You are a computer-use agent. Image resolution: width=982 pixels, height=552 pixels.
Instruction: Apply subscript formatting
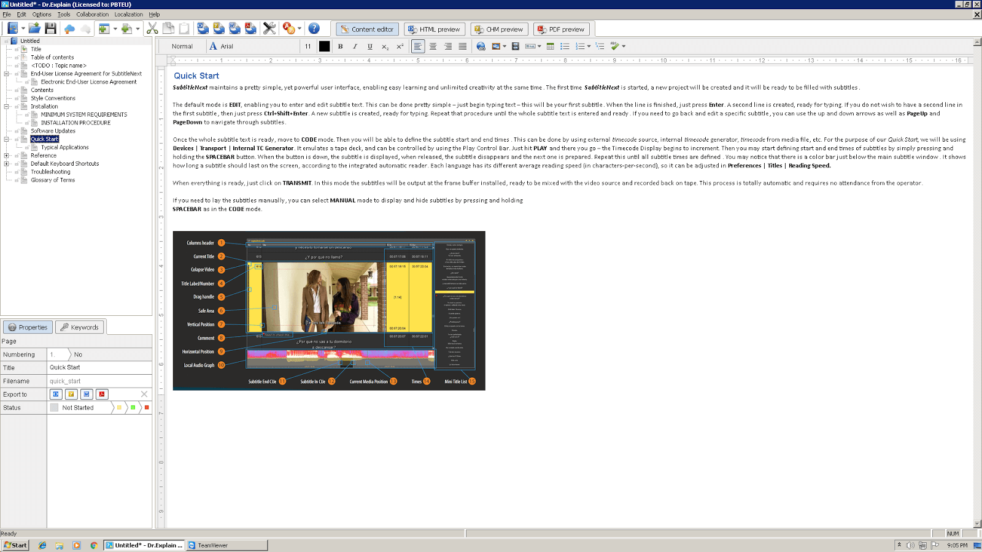[385, 46]
